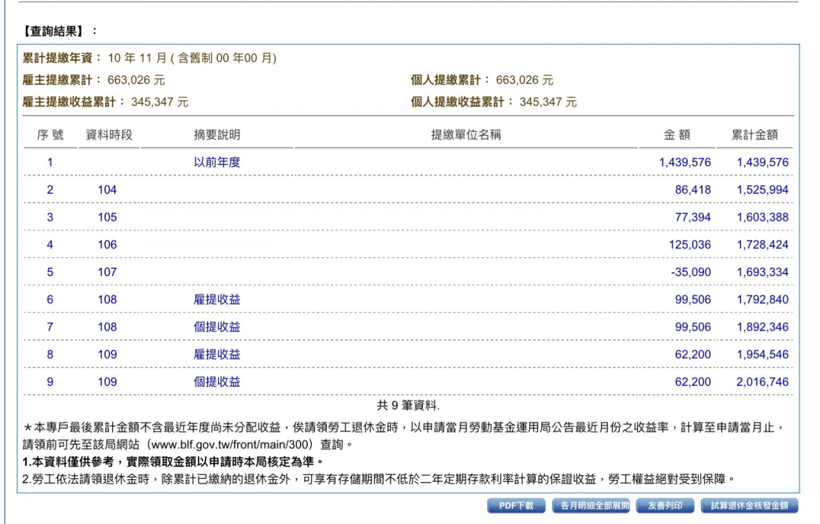Click serial number 1 in the table
Image resolution: width=820 pixels, height=524 pixels.
click(x=50, y=163)
